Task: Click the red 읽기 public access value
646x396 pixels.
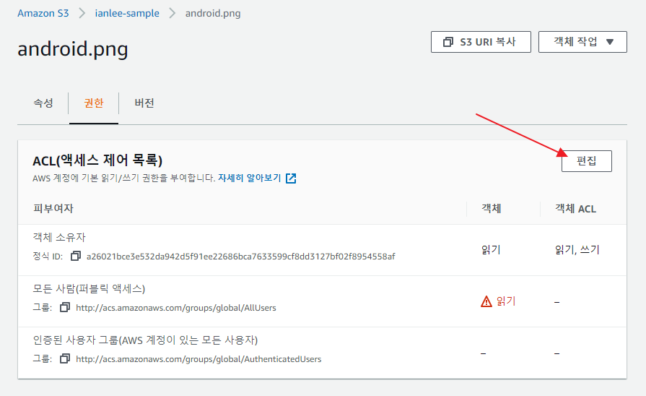Action: pyautogui.click(x=506, y=301)
